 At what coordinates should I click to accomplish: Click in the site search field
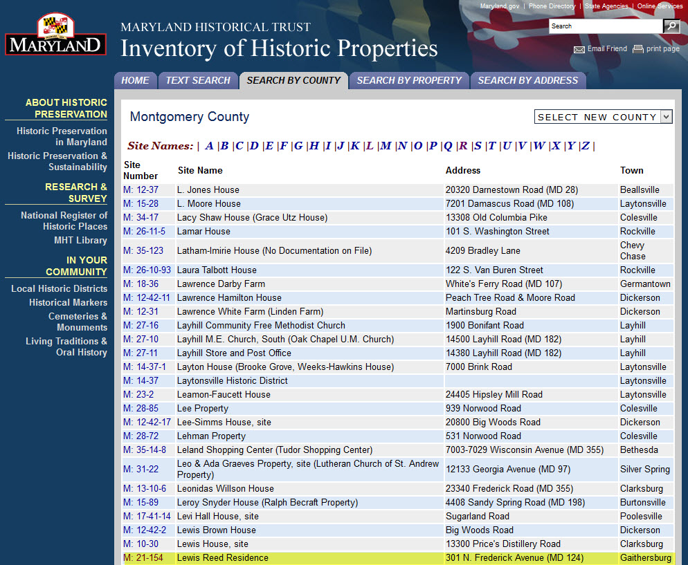(606, 26)
